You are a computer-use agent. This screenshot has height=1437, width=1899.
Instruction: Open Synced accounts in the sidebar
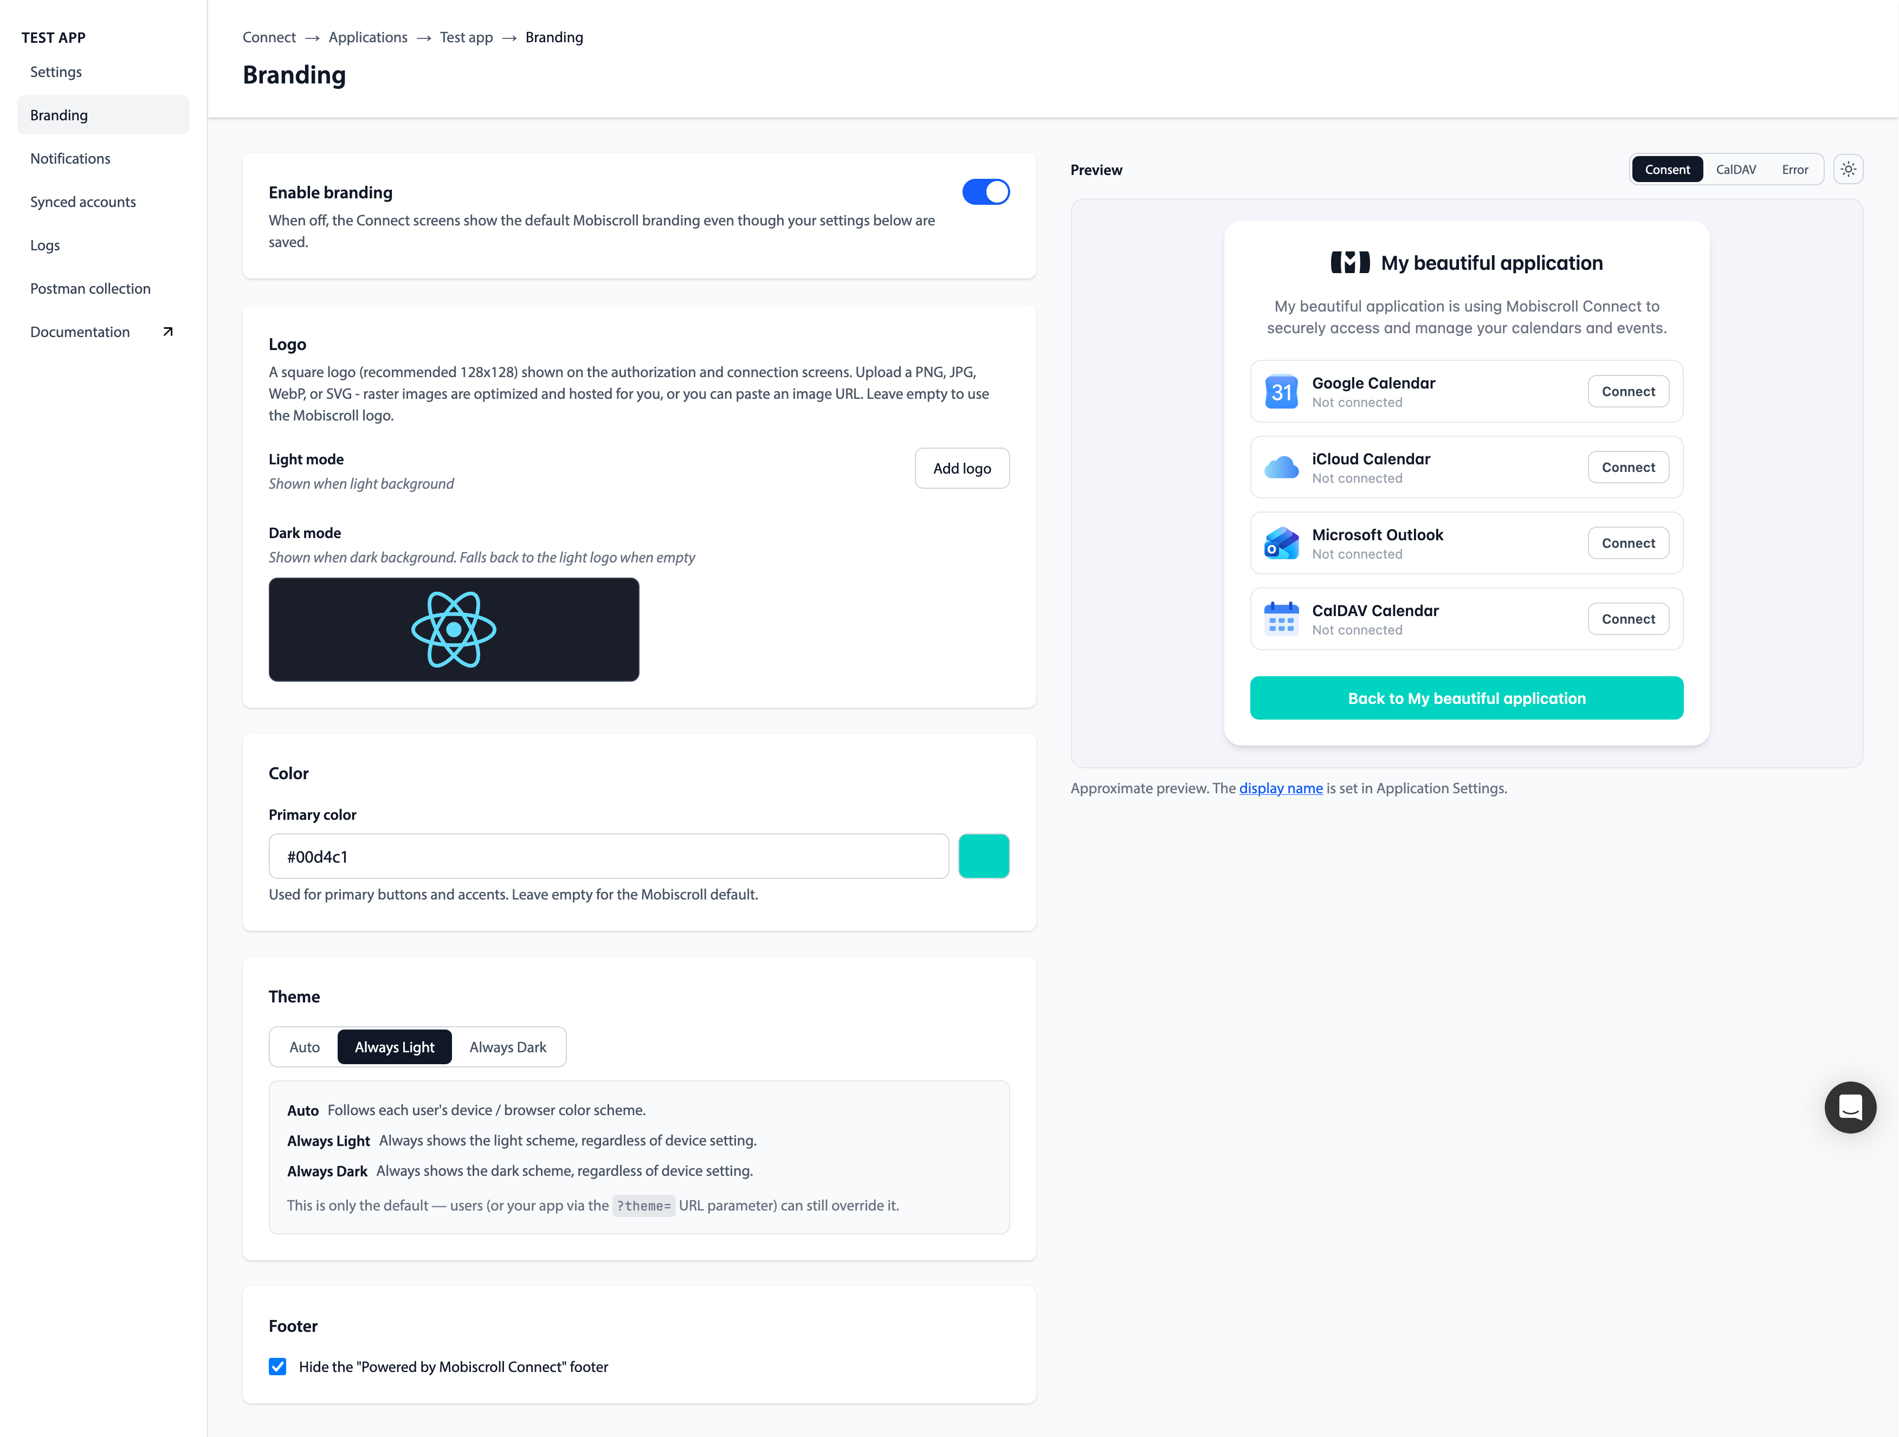(x=103, y=202)
